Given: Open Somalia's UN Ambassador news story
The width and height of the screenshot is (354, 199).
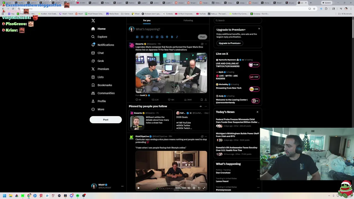Looking at the screenshot, I should pyautogui.click(x=237, y=149).
